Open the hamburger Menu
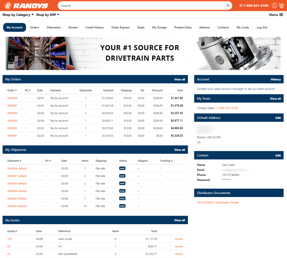Image resolution: width=287 pixels, height=258 pixels. click(x=276, y=15)
